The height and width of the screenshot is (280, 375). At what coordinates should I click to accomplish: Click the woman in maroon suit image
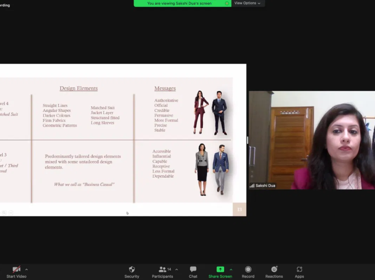[x=201, y=112]
